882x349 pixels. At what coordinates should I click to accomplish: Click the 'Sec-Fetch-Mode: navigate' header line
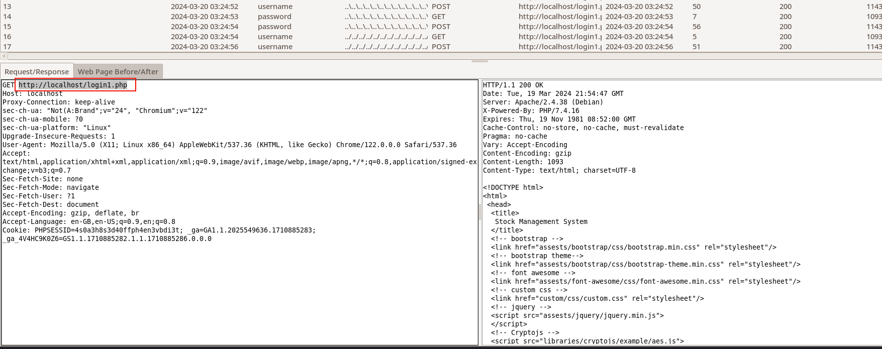[51, 187]
